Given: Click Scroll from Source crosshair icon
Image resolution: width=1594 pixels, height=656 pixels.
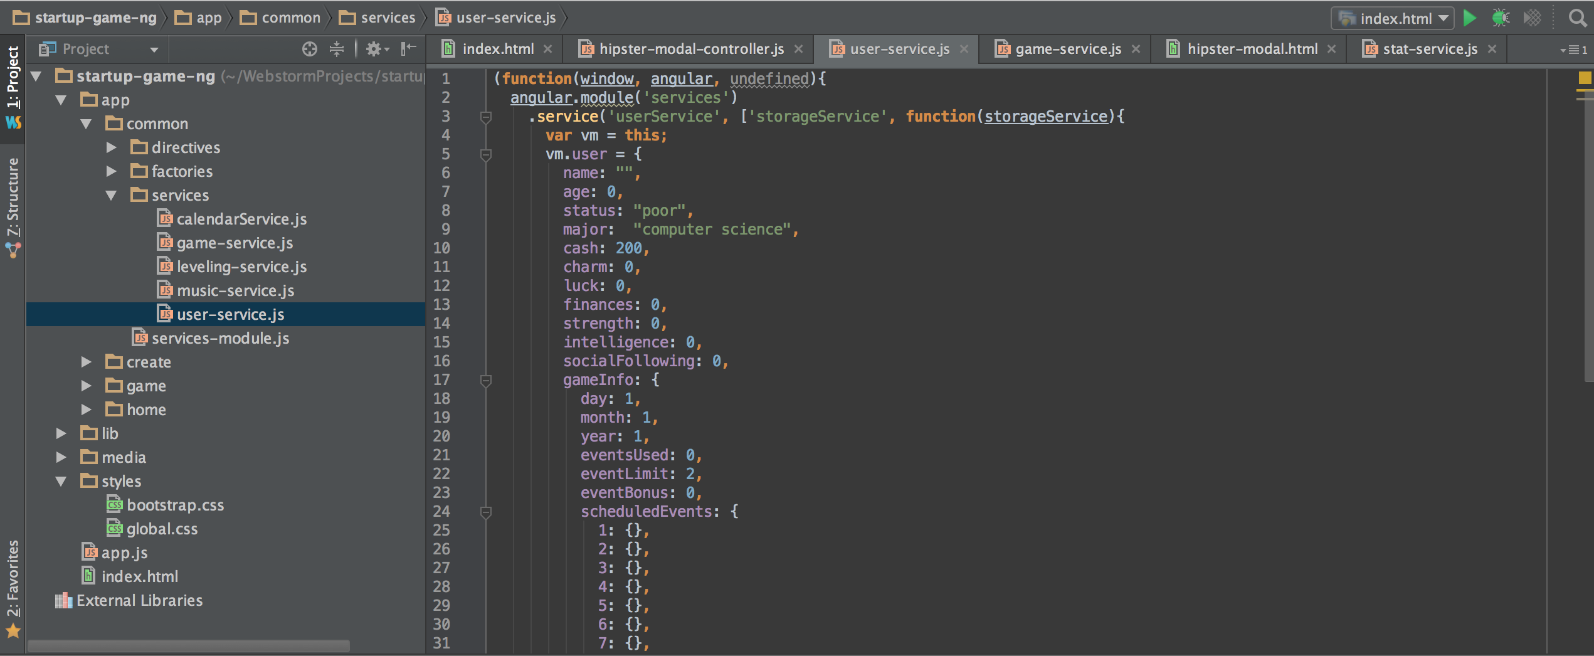Looking at the screenshot, I should click(309, 49).
